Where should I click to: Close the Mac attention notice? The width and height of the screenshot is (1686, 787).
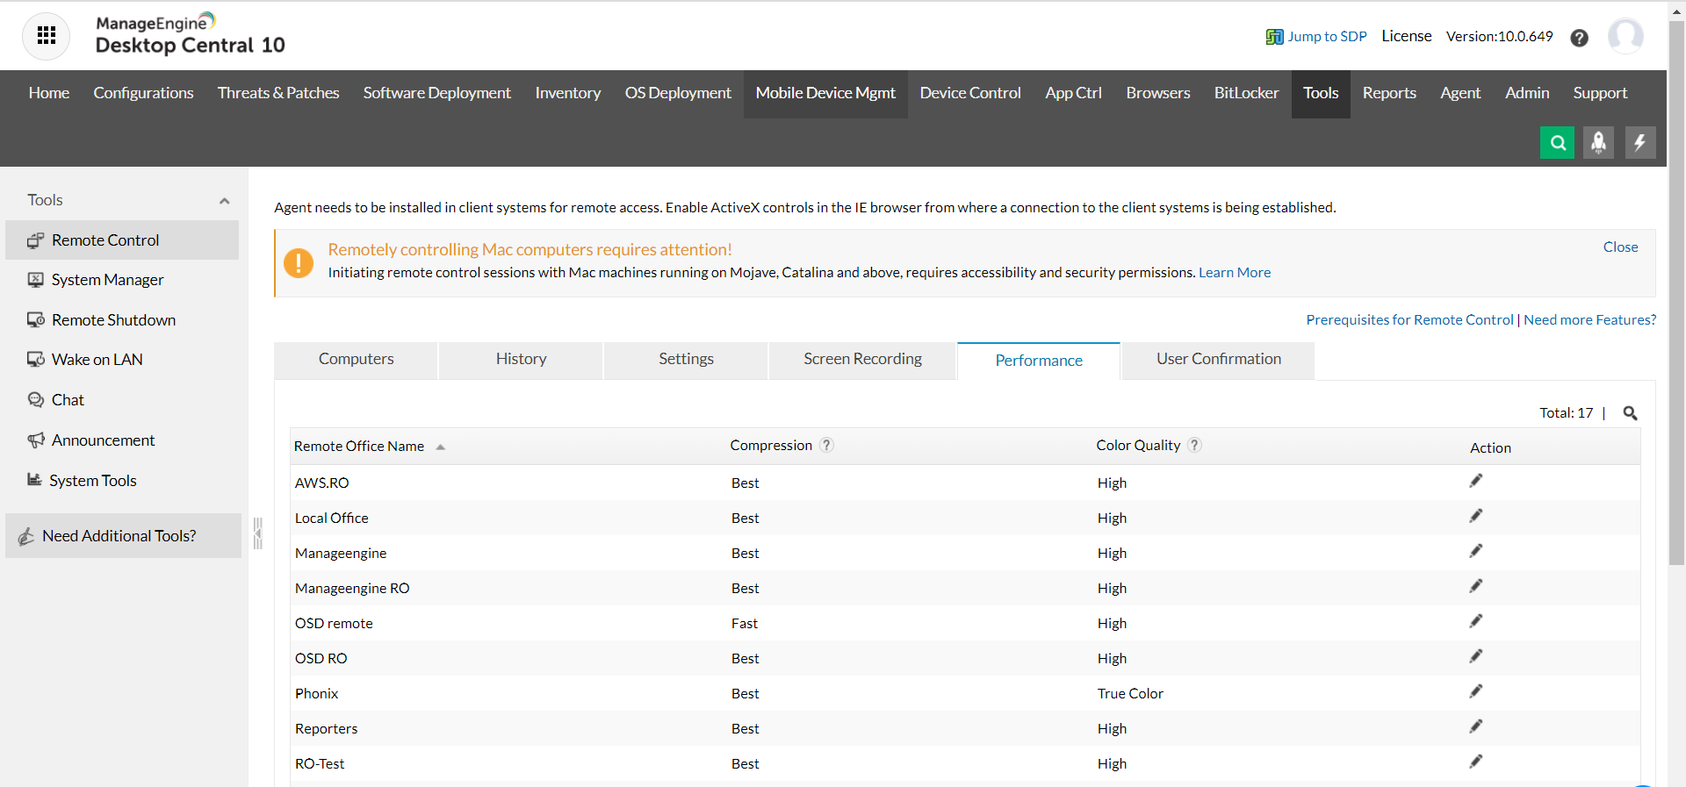(1620, 247)
